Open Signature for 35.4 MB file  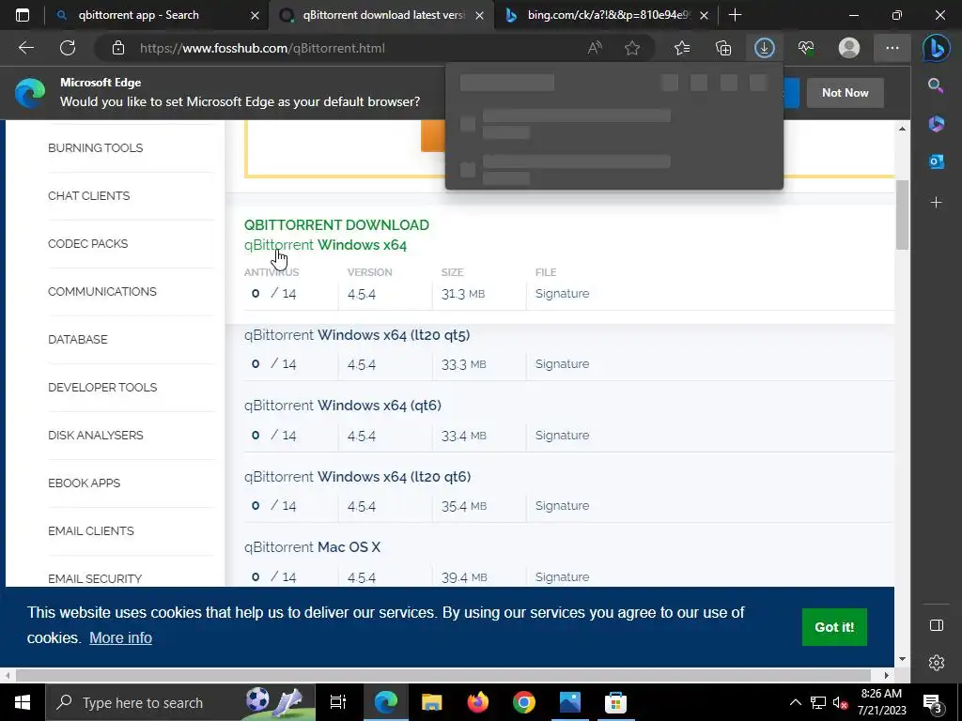pos(562,506)
